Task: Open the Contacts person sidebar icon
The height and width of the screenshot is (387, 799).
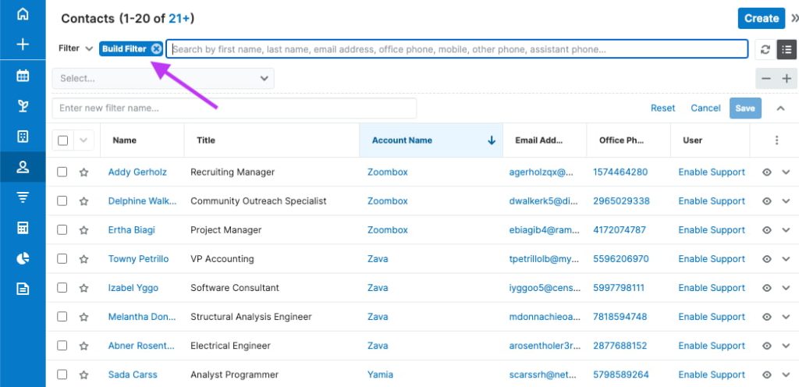Action: click(x=23, y=167)
